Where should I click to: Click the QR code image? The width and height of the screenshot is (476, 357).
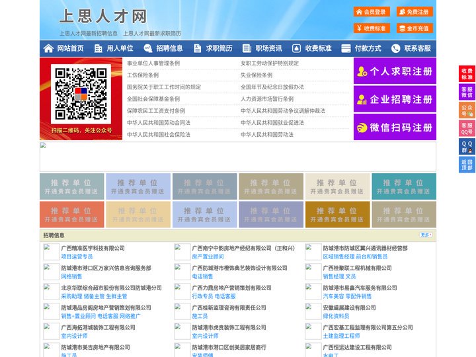[81, 94]
